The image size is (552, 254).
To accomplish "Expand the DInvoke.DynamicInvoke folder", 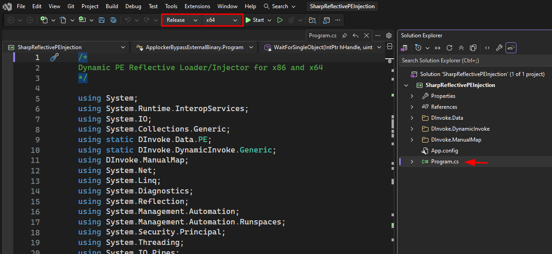I will (412, 129).
